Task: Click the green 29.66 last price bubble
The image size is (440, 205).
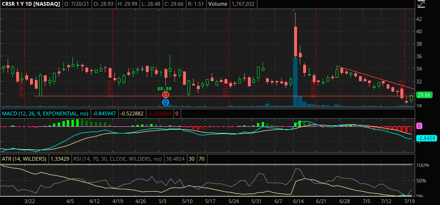Action: point(424,95)
